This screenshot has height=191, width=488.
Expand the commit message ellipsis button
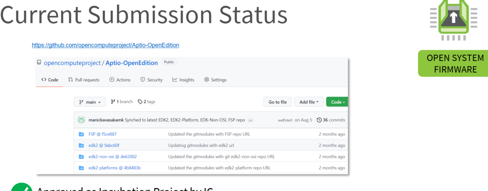(x=250, y=120)
